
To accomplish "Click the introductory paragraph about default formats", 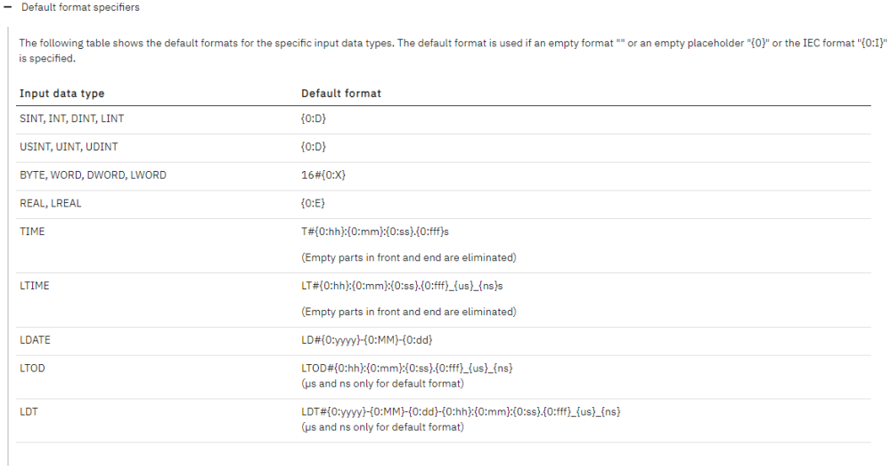I will [x=453, y=51].
